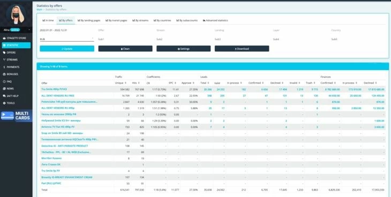Sort by Finances Declined column
The image size is (391, 197).
coord(370,83)
